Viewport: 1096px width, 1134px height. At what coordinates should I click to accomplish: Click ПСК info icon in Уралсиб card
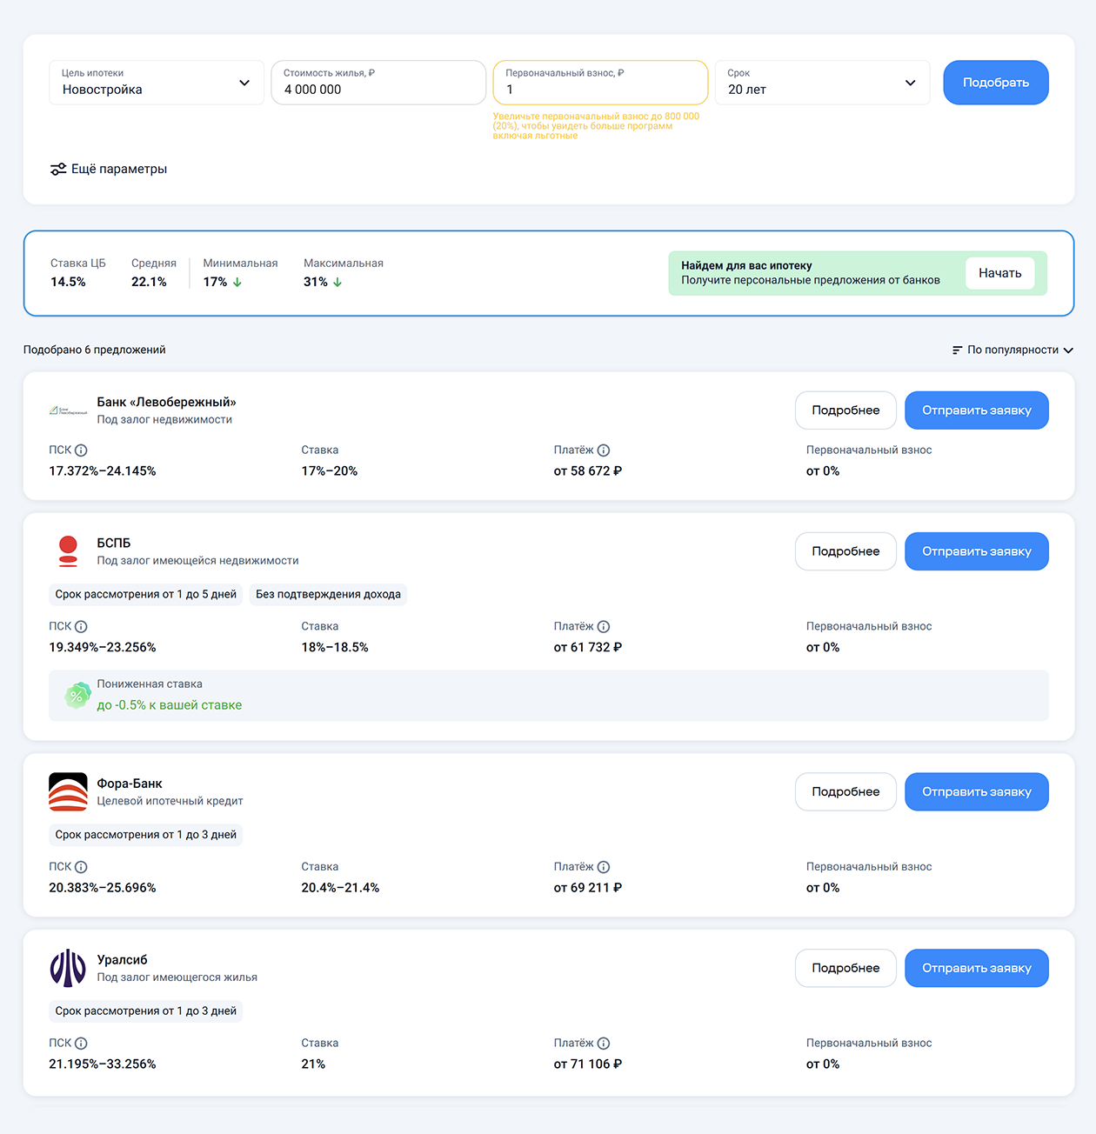tap(81, 1044)
